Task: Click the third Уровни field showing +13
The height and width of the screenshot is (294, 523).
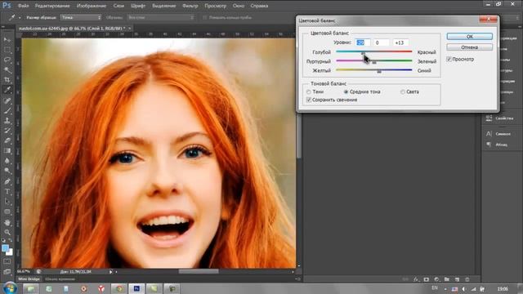Action: click(x=400, y=42)
